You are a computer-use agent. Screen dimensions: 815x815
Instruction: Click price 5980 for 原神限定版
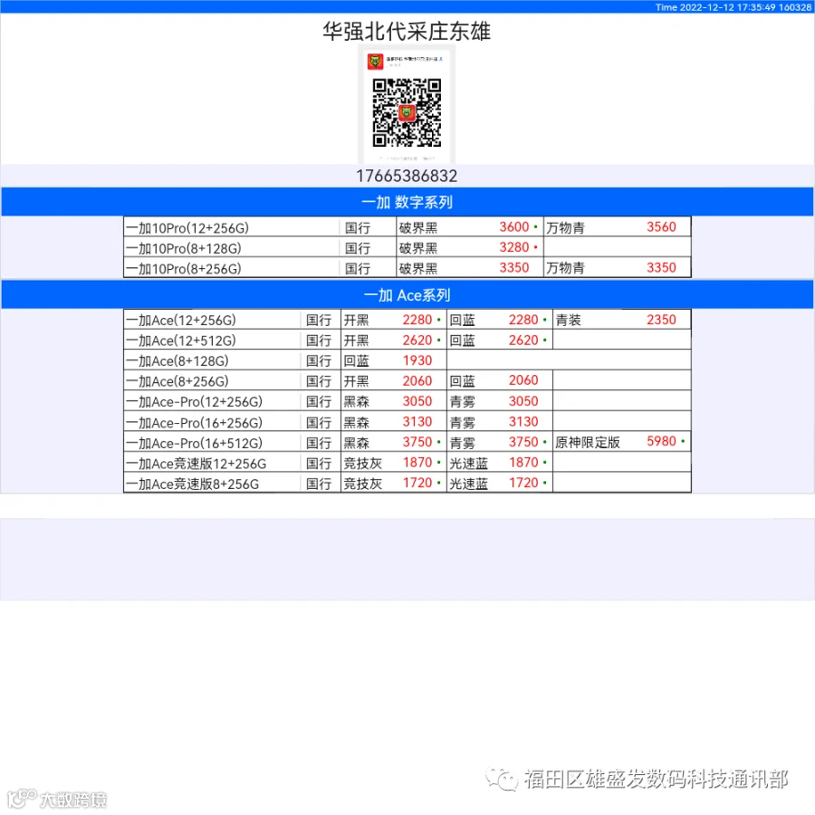coord(661,441)
